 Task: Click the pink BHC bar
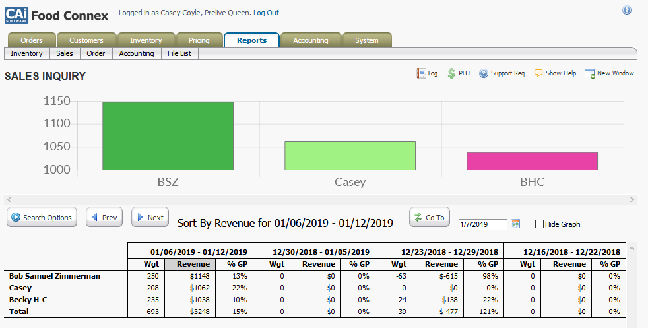coord(533,161)
